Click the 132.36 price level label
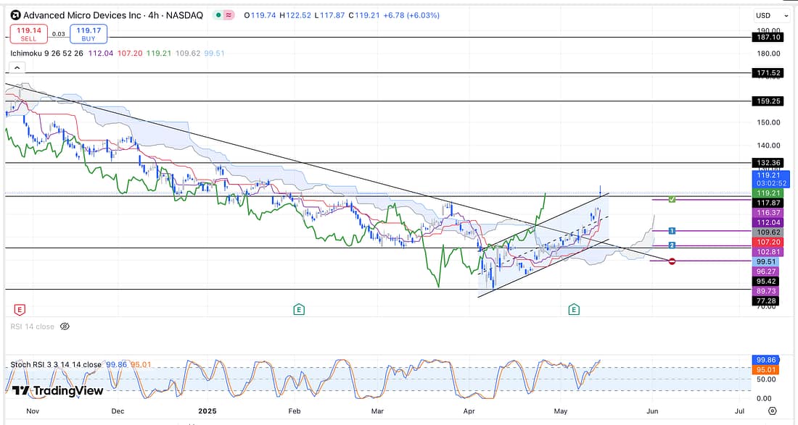The height and width of the screenshot is (425, 798). pos(768,163)
